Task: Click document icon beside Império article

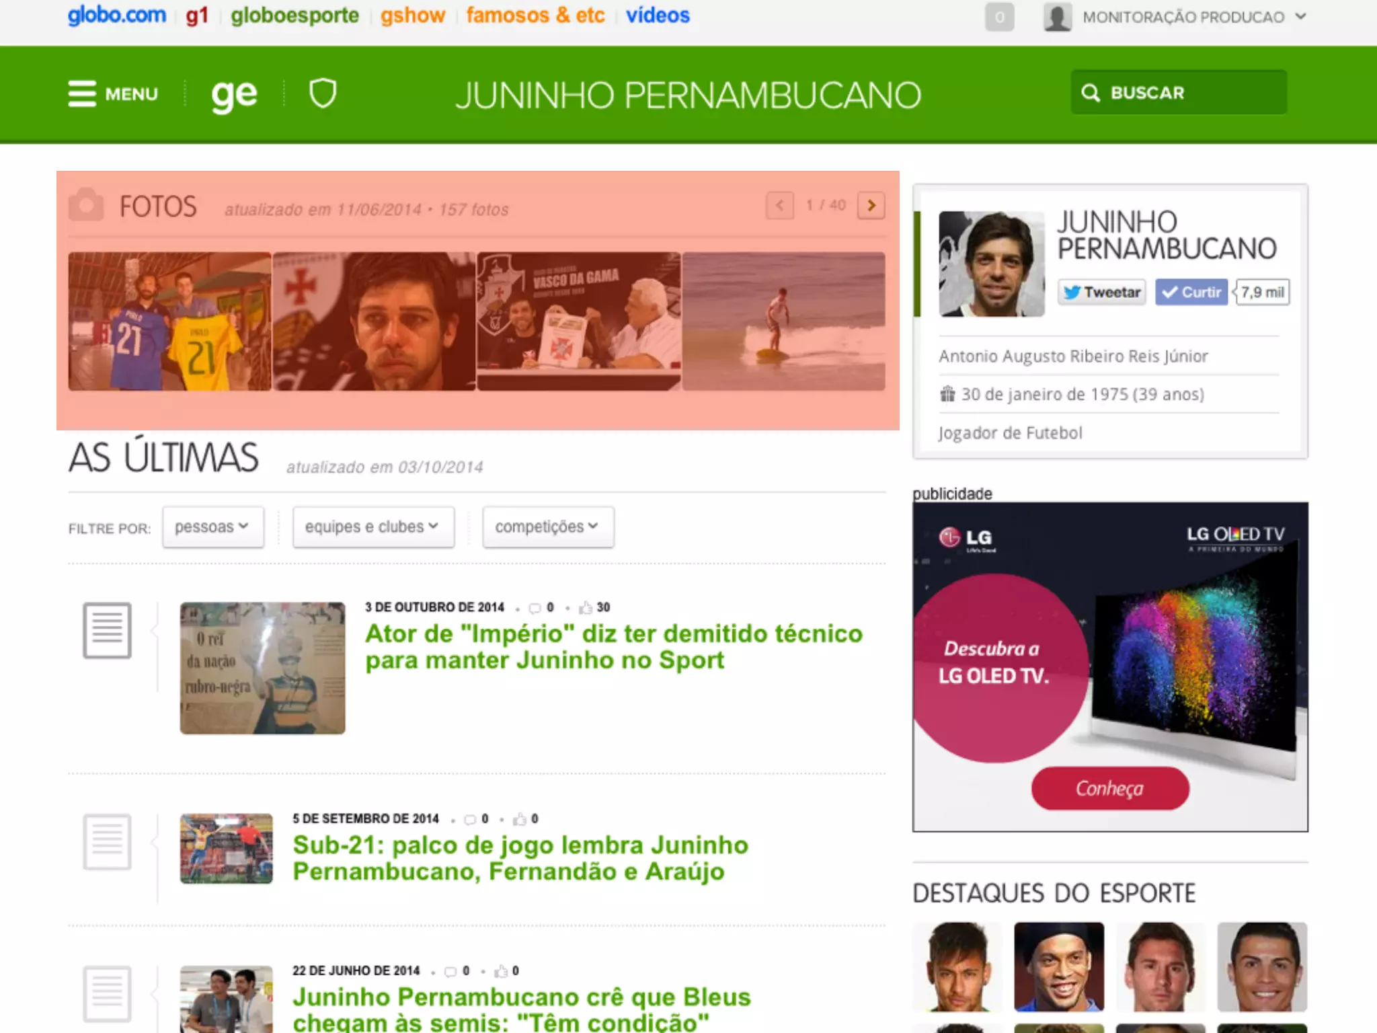Action: coord(107,630)
